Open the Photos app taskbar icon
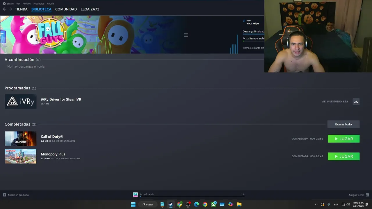372x209 pixels. (x=222, y=204)
